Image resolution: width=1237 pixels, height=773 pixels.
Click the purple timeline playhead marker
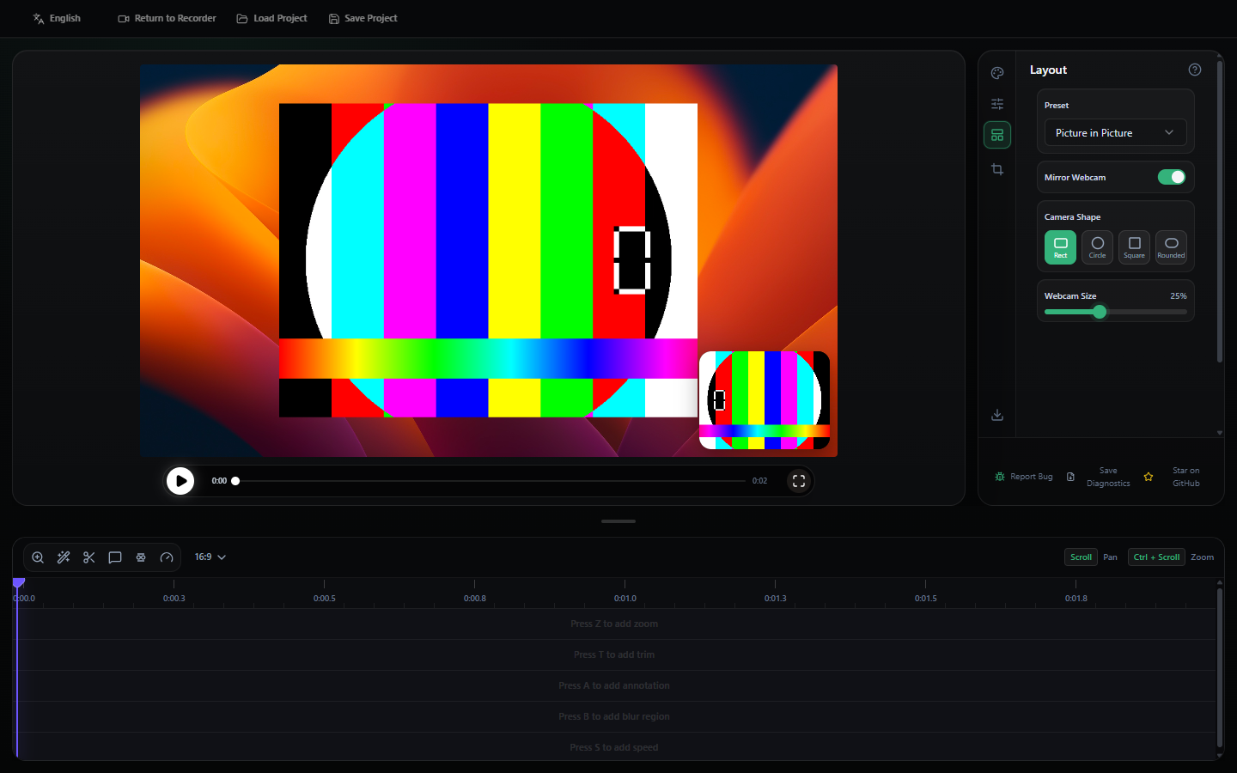[19, 583]
